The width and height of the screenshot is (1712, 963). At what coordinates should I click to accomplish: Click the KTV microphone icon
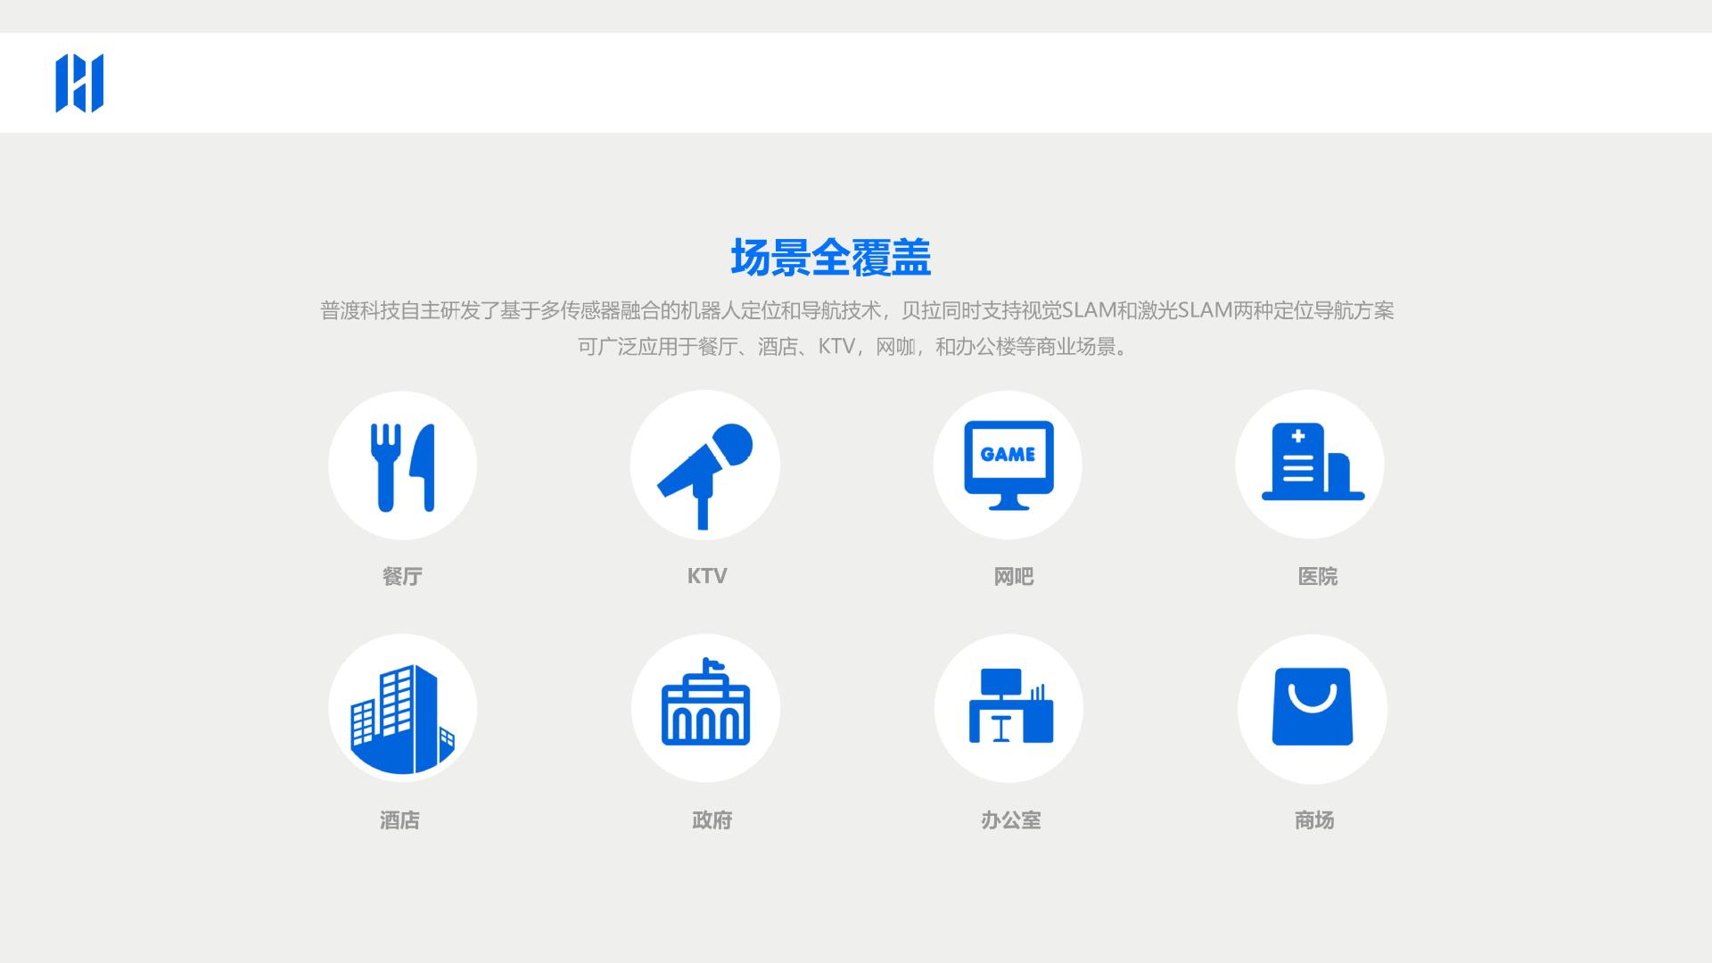click(704, 466)
